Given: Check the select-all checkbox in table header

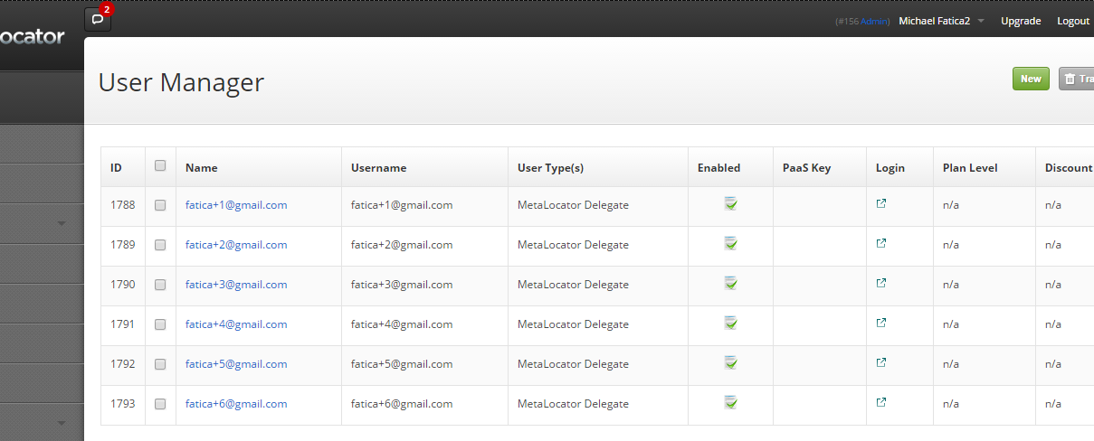Looking at the screenshot, I should (160, 165).
